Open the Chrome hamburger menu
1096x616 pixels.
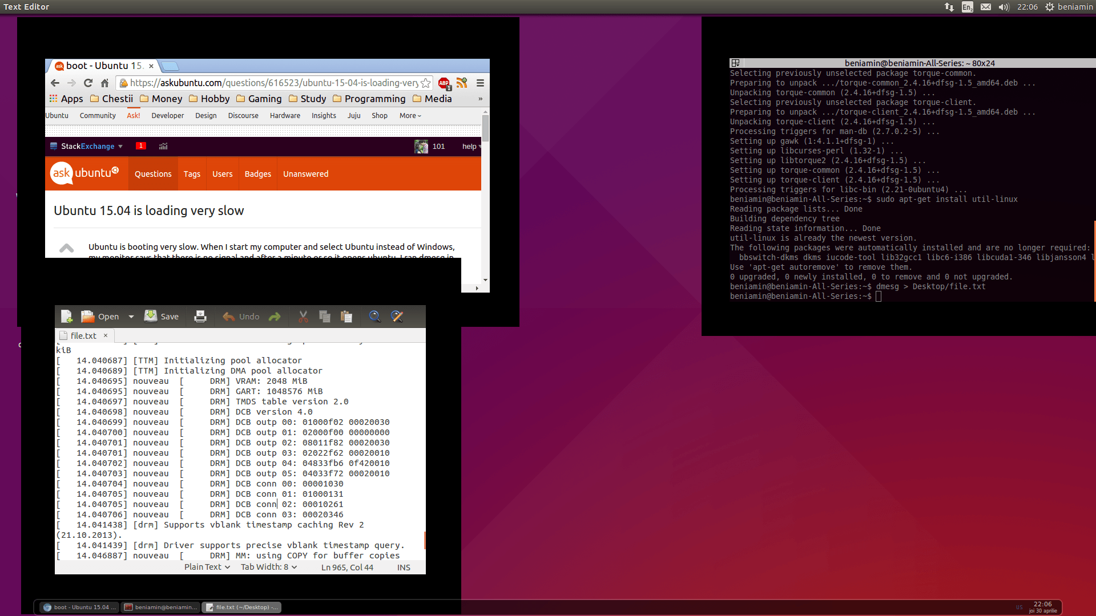pyautogui.click(x=480, y=83)
